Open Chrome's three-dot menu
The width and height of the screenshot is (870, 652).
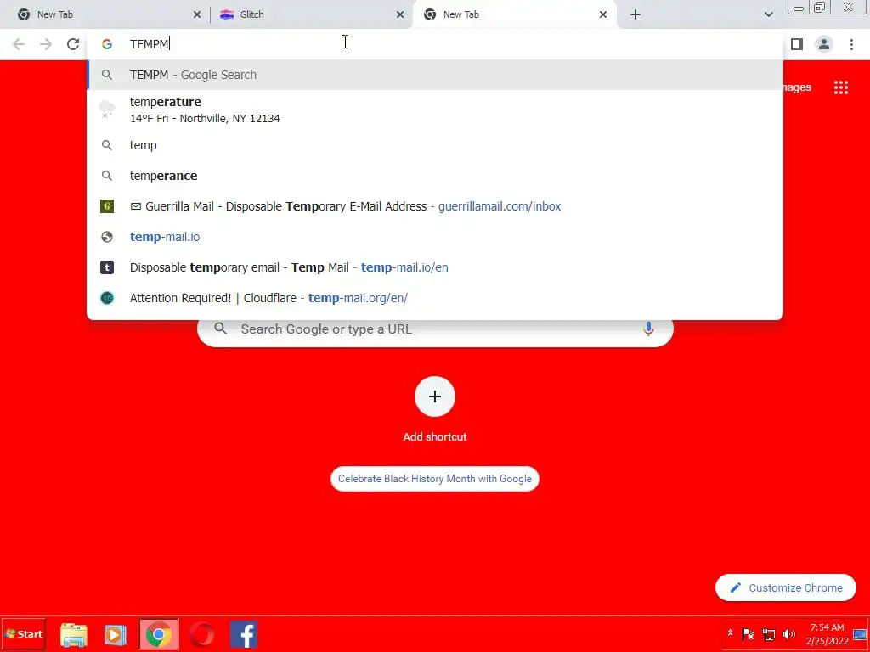tap(851, 44)
